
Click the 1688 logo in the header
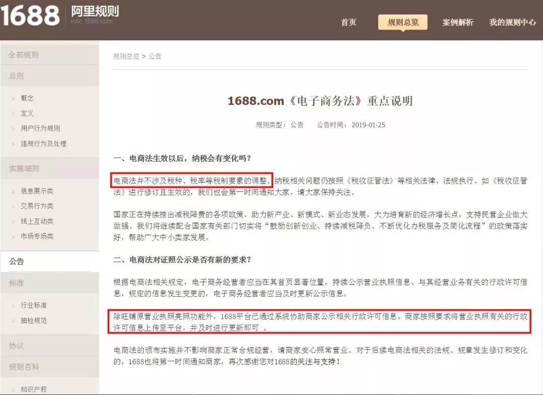[x=30, y=15]
